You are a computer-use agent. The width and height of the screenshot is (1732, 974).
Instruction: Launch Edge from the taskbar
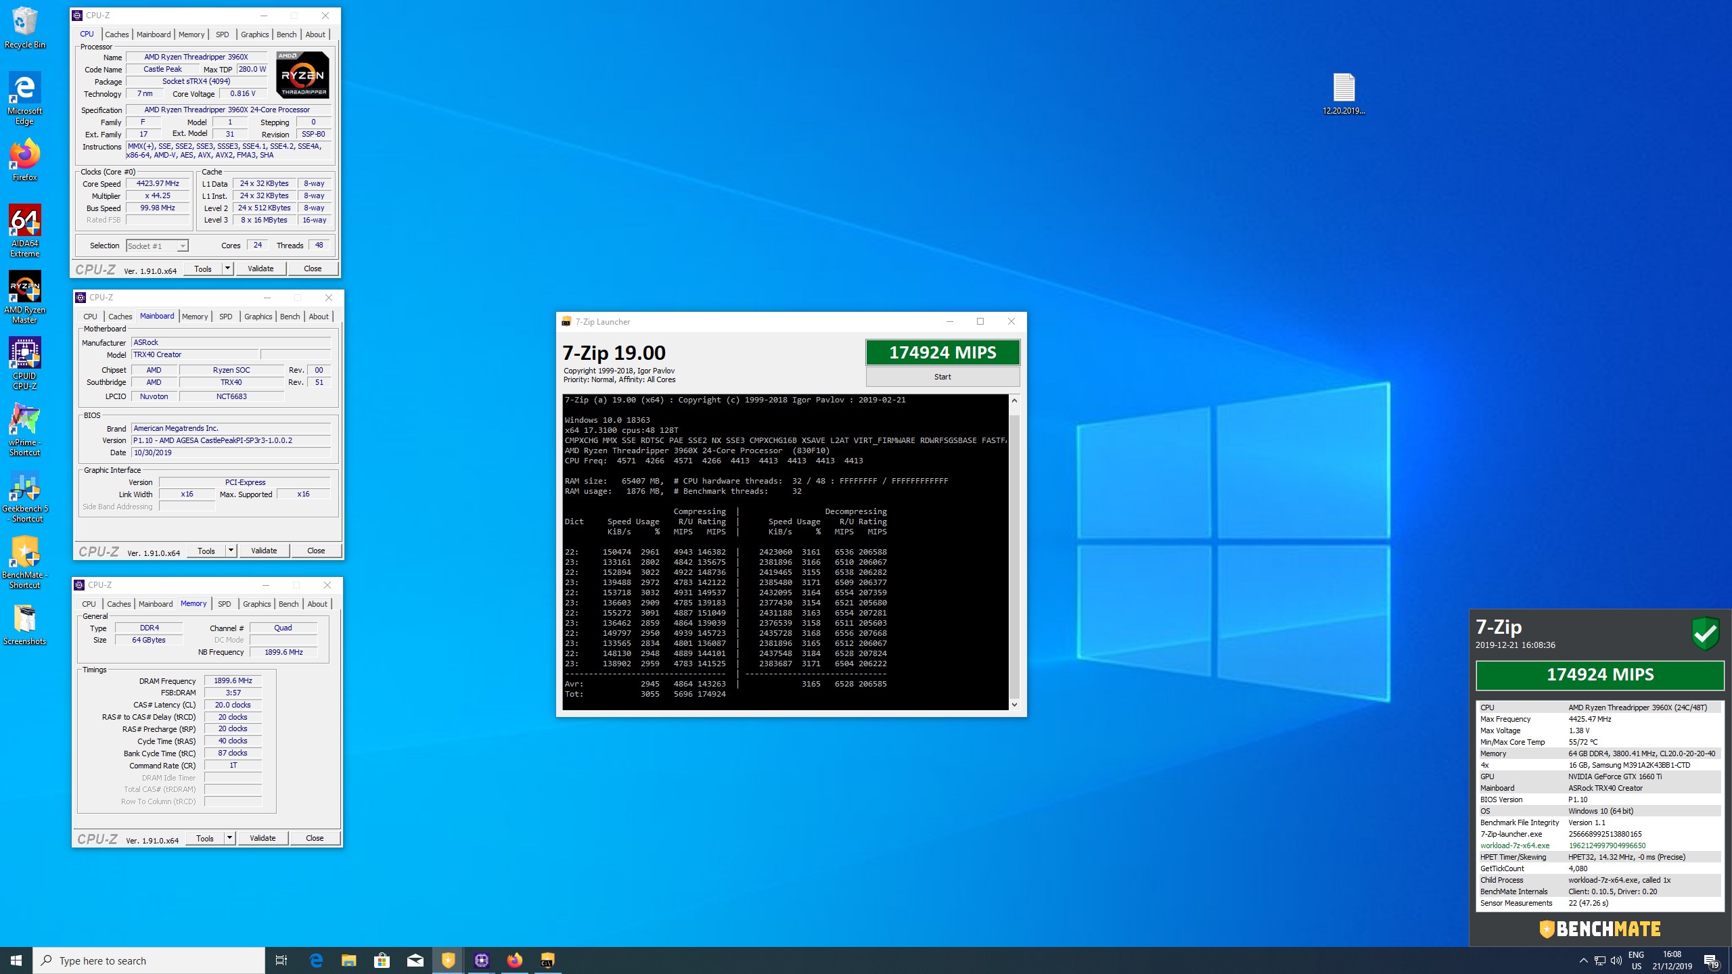click(316, 960)
